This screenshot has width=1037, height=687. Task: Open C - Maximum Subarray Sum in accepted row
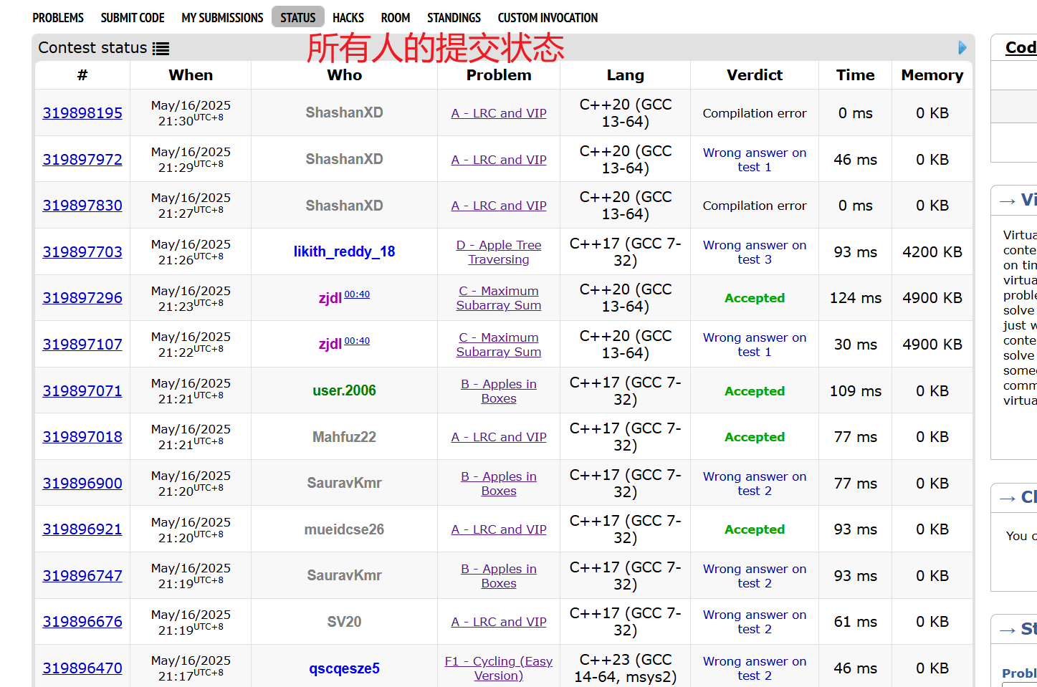pos(499,298)
